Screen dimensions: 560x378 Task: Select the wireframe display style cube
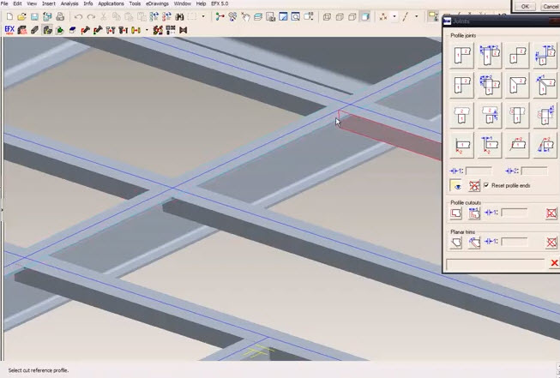tap(327, 17)
